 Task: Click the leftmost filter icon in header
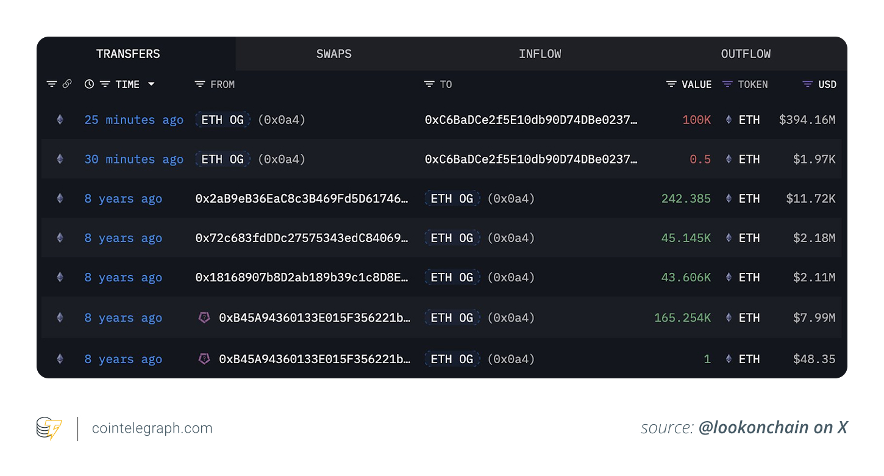pos(52,84)
